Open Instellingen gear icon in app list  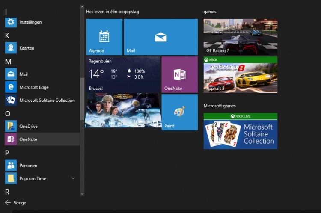(11, 22)
